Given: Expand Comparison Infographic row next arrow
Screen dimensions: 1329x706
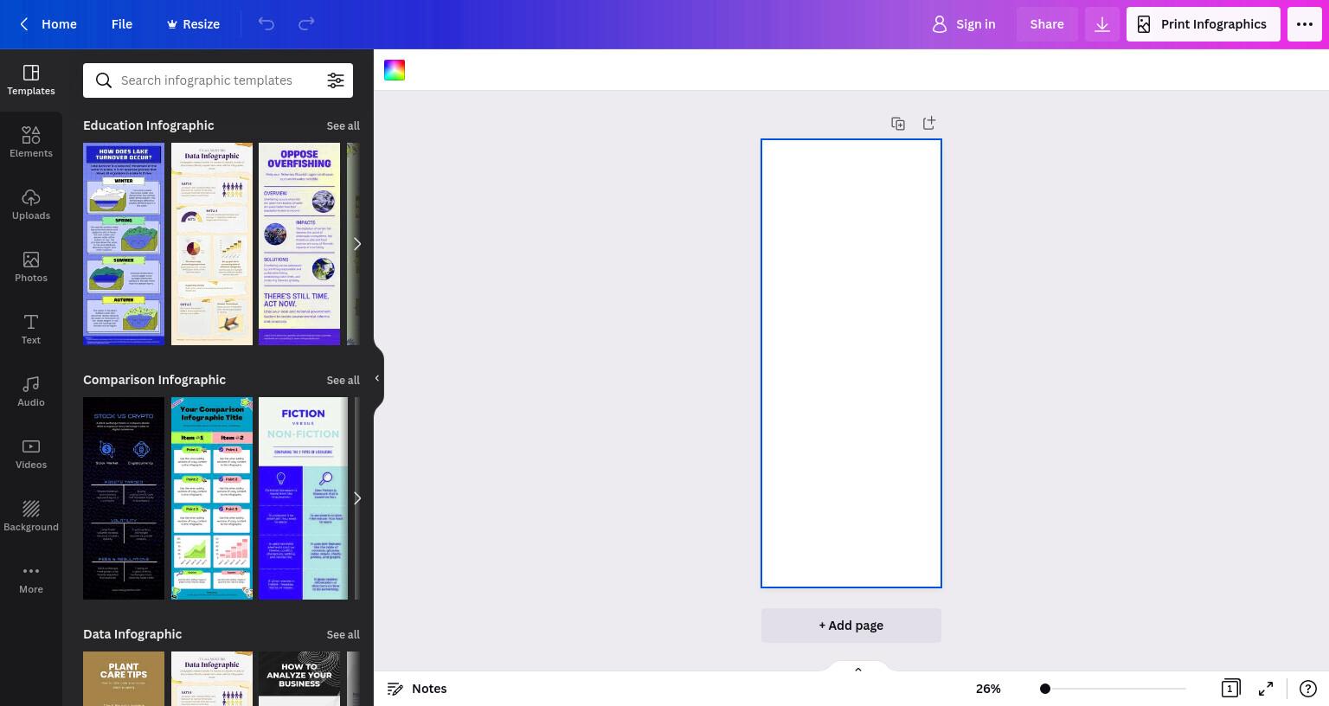Looking at the screenshot, I should click(356, 498).
